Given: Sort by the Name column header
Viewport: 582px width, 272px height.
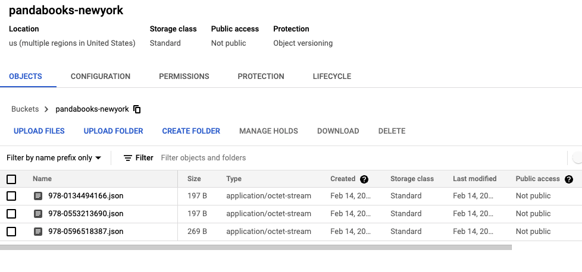Looking at the screenshot, I should (42, 179).
